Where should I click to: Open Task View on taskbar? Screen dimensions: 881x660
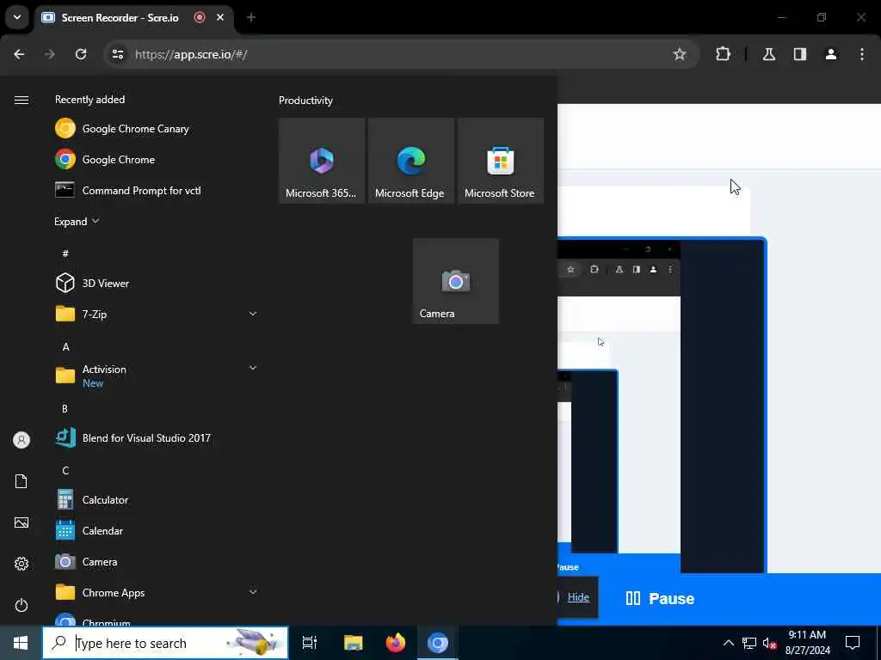click(310, 643)
